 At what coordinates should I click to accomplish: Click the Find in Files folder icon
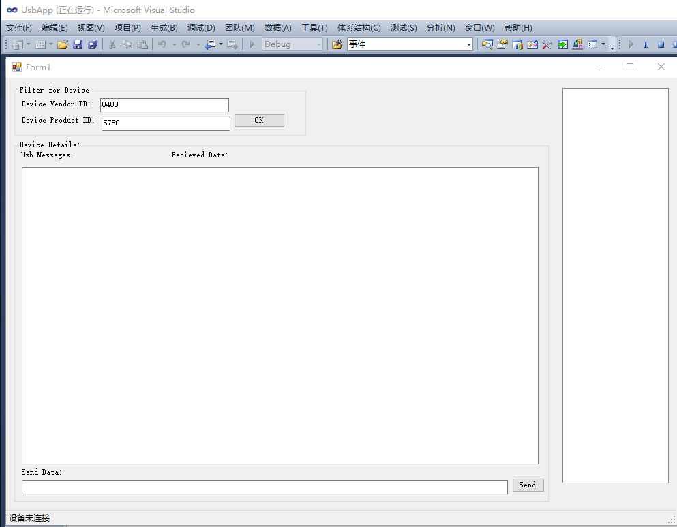[x=337, y=44]
